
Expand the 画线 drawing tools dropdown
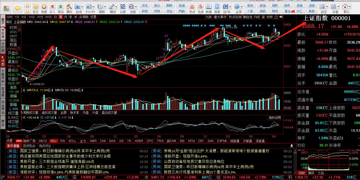116,7
